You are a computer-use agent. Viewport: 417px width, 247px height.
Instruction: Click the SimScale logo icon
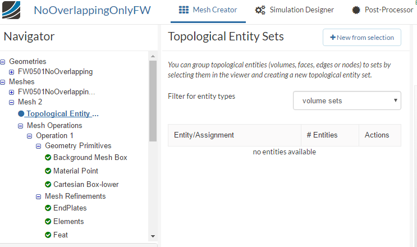(x=11, y=10)
